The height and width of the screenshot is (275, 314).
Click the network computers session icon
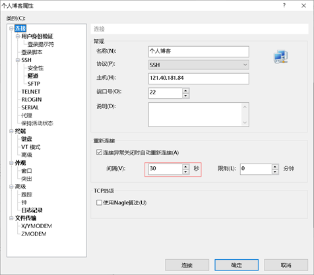pyautogui.click(x=281, y=57)
